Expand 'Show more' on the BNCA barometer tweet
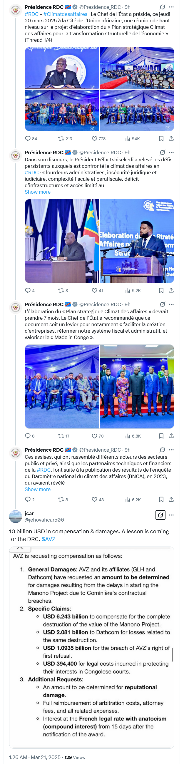Image resolution: width=184 pixels, height=764 pixels. pos(38,489)
